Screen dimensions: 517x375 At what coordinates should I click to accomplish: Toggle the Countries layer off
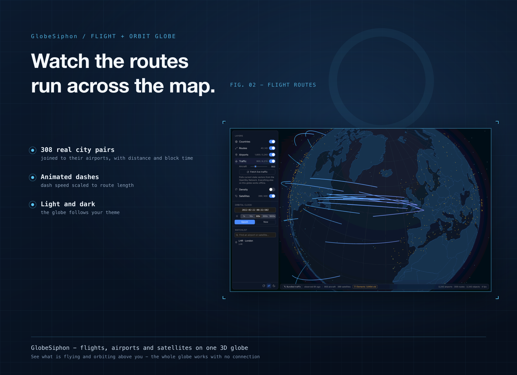(272, 142)
